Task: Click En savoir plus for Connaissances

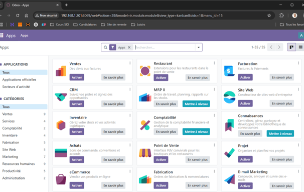Action: tap(250, 133)
